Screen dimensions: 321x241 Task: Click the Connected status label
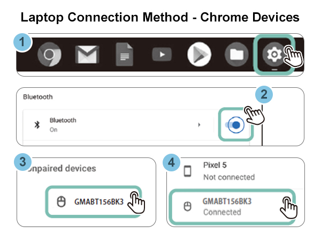(x=222, y=212)
